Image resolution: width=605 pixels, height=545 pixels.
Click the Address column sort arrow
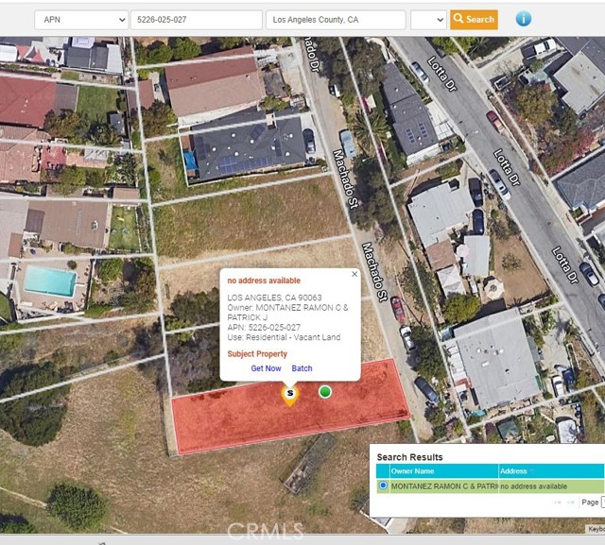(532, 471)
